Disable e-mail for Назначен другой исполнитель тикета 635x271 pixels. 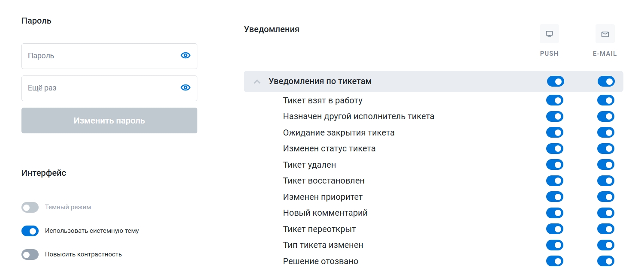[605, 117]
